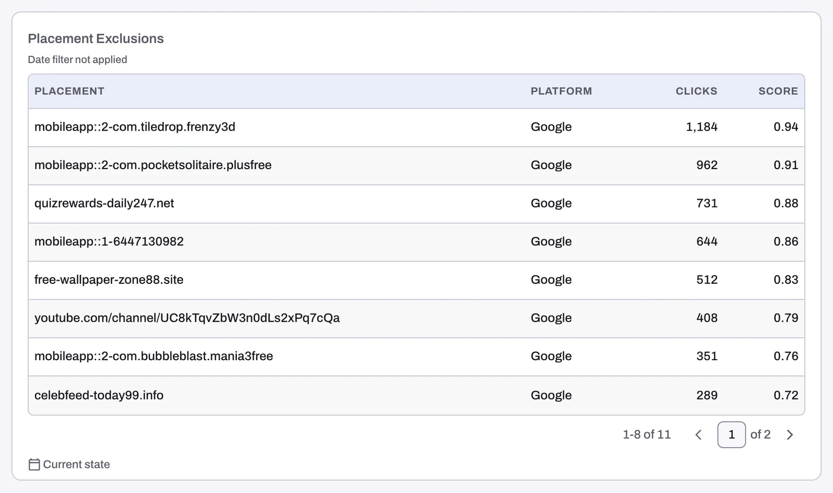
Task: Click the 0.94 score value
Action: [786, 127]
